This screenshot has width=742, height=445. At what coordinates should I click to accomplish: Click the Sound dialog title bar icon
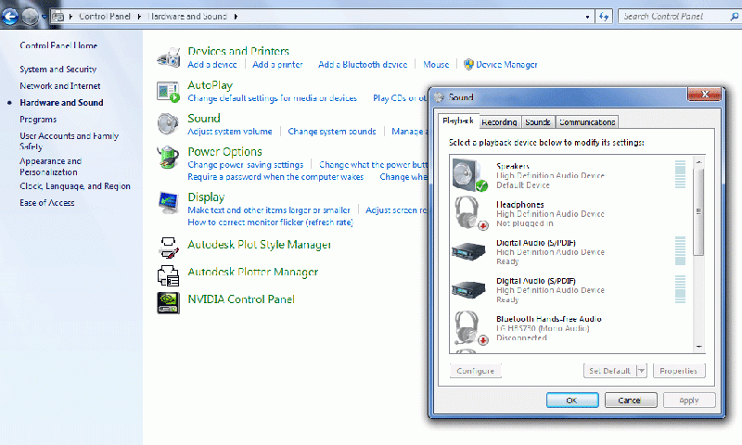tap(439, 97)
